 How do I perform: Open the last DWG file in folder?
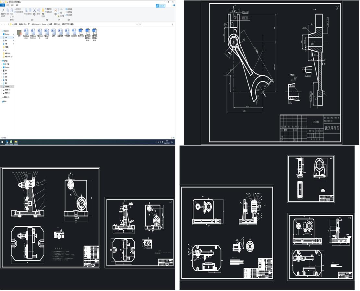[94, 31]
